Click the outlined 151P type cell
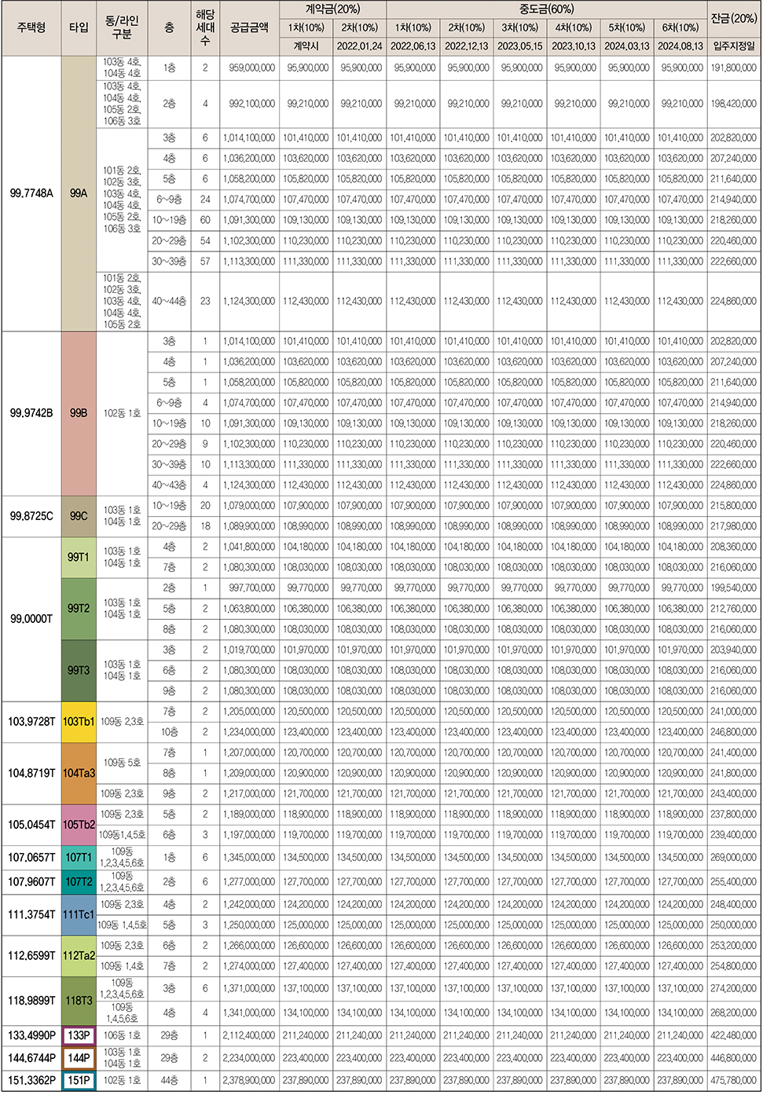The width and height of the screenshot is (763, 1095). 79,1081
